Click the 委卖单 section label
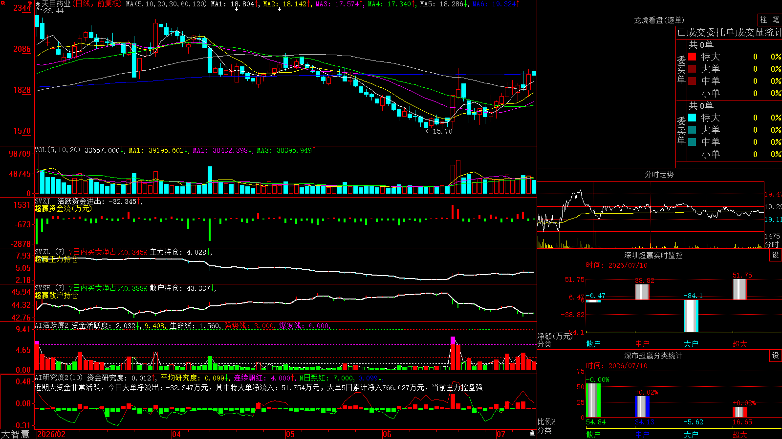Image resolution: width=782 pixels, height=439 pixels. click(681, 131)
